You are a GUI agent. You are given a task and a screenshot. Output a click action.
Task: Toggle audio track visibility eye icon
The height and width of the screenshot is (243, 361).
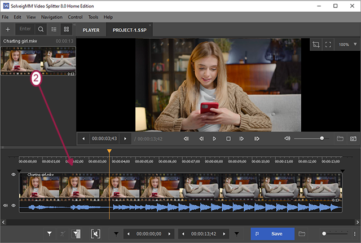(14, 206)
